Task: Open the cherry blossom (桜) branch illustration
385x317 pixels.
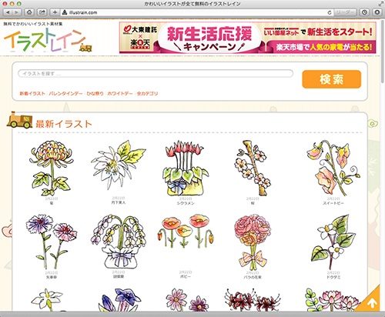Action: 253,168
